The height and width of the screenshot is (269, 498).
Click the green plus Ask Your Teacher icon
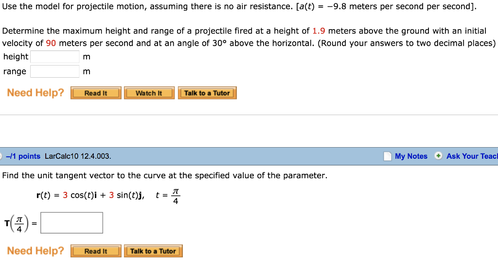click(x=438, y=156)
